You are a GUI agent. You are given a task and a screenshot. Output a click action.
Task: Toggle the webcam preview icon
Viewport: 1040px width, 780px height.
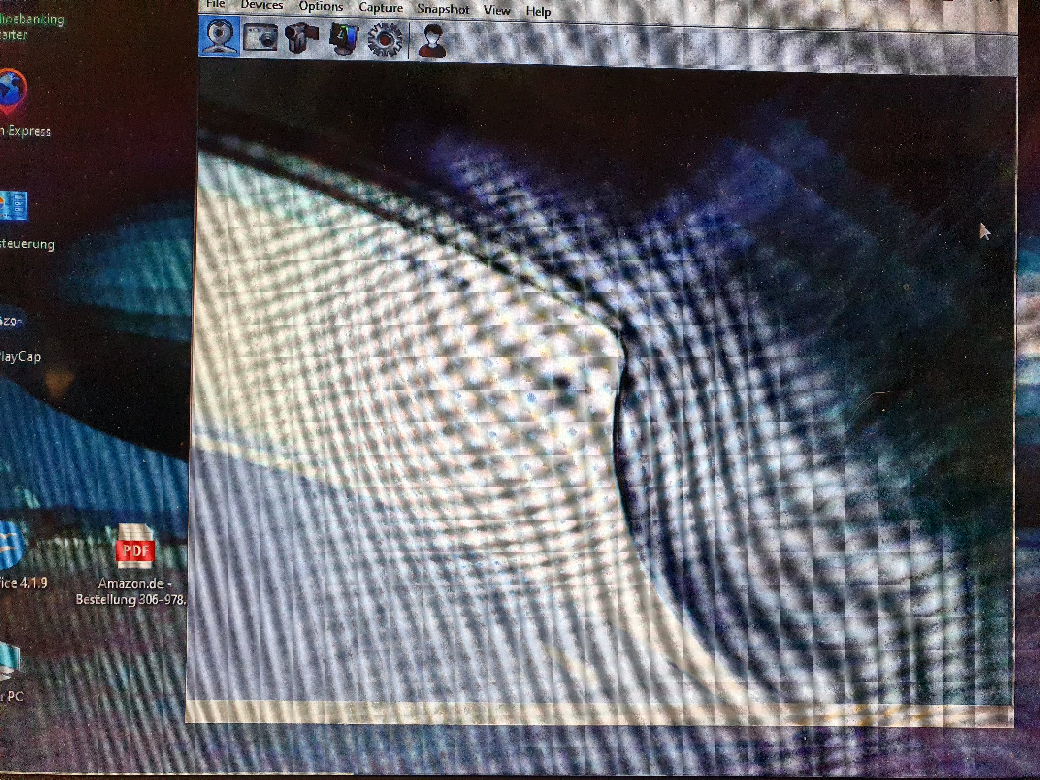(219, 36)
